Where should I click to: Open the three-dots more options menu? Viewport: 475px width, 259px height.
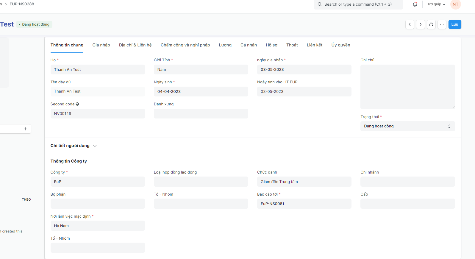442,24
